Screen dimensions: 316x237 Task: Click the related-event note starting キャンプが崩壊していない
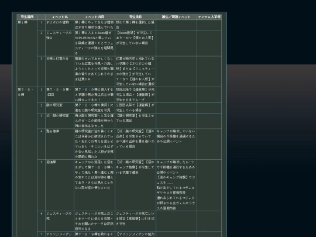click(x=176, y=144)
